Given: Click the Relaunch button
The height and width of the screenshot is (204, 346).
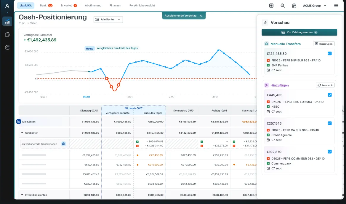Looking at the screenshot, I should point(325,85).
